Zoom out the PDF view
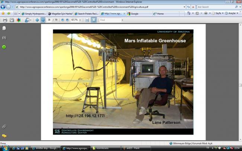The image size is (242, 151). tap(63, 20)
